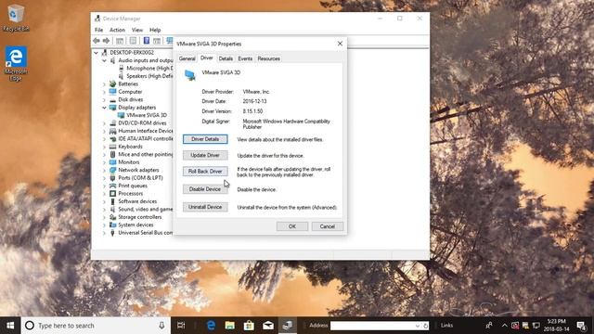Select the Storage controllers category icon
The width and height of the screenshot is (594, 334).
[112, 217]
